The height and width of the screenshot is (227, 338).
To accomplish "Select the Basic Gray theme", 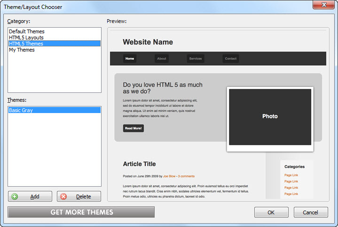I will tap(21, 110).
